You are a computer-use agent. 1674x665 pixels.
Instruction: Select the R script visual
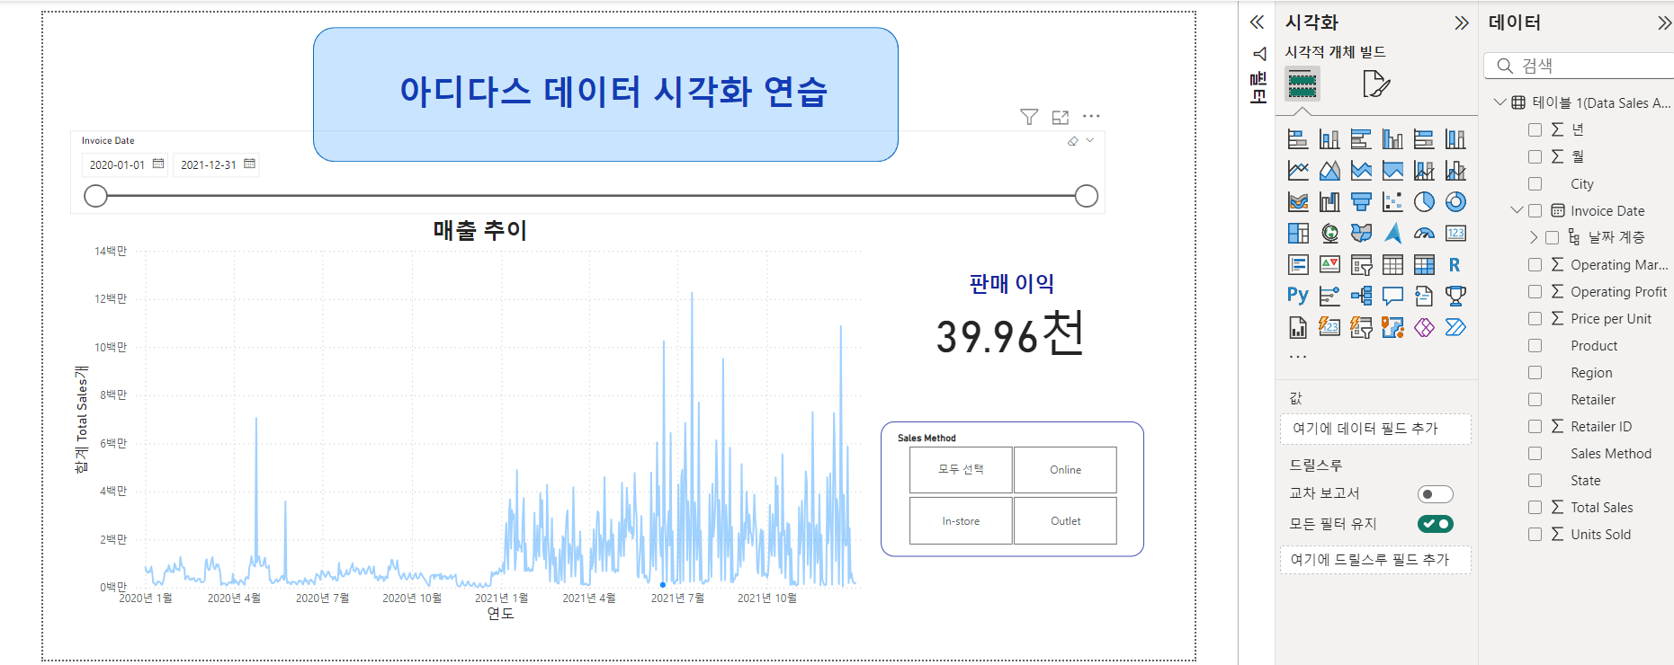1455,265
